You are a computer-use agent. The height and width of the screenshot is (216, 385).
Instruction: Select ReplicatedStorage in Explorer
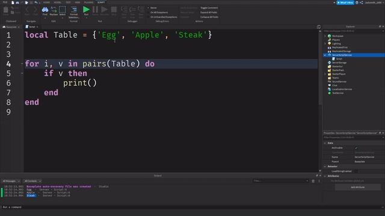[x=342, y=51]
